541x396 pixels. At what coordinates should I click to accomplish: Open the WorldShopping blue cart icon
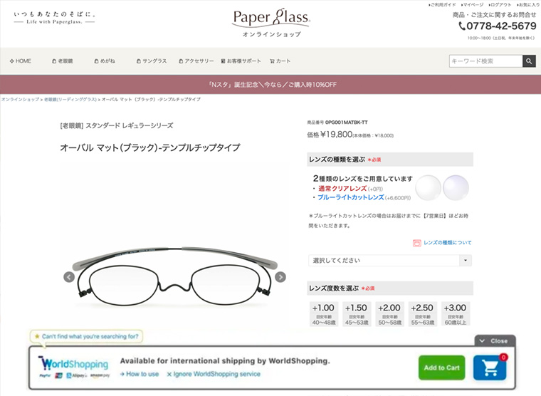(x=490, y=368)
